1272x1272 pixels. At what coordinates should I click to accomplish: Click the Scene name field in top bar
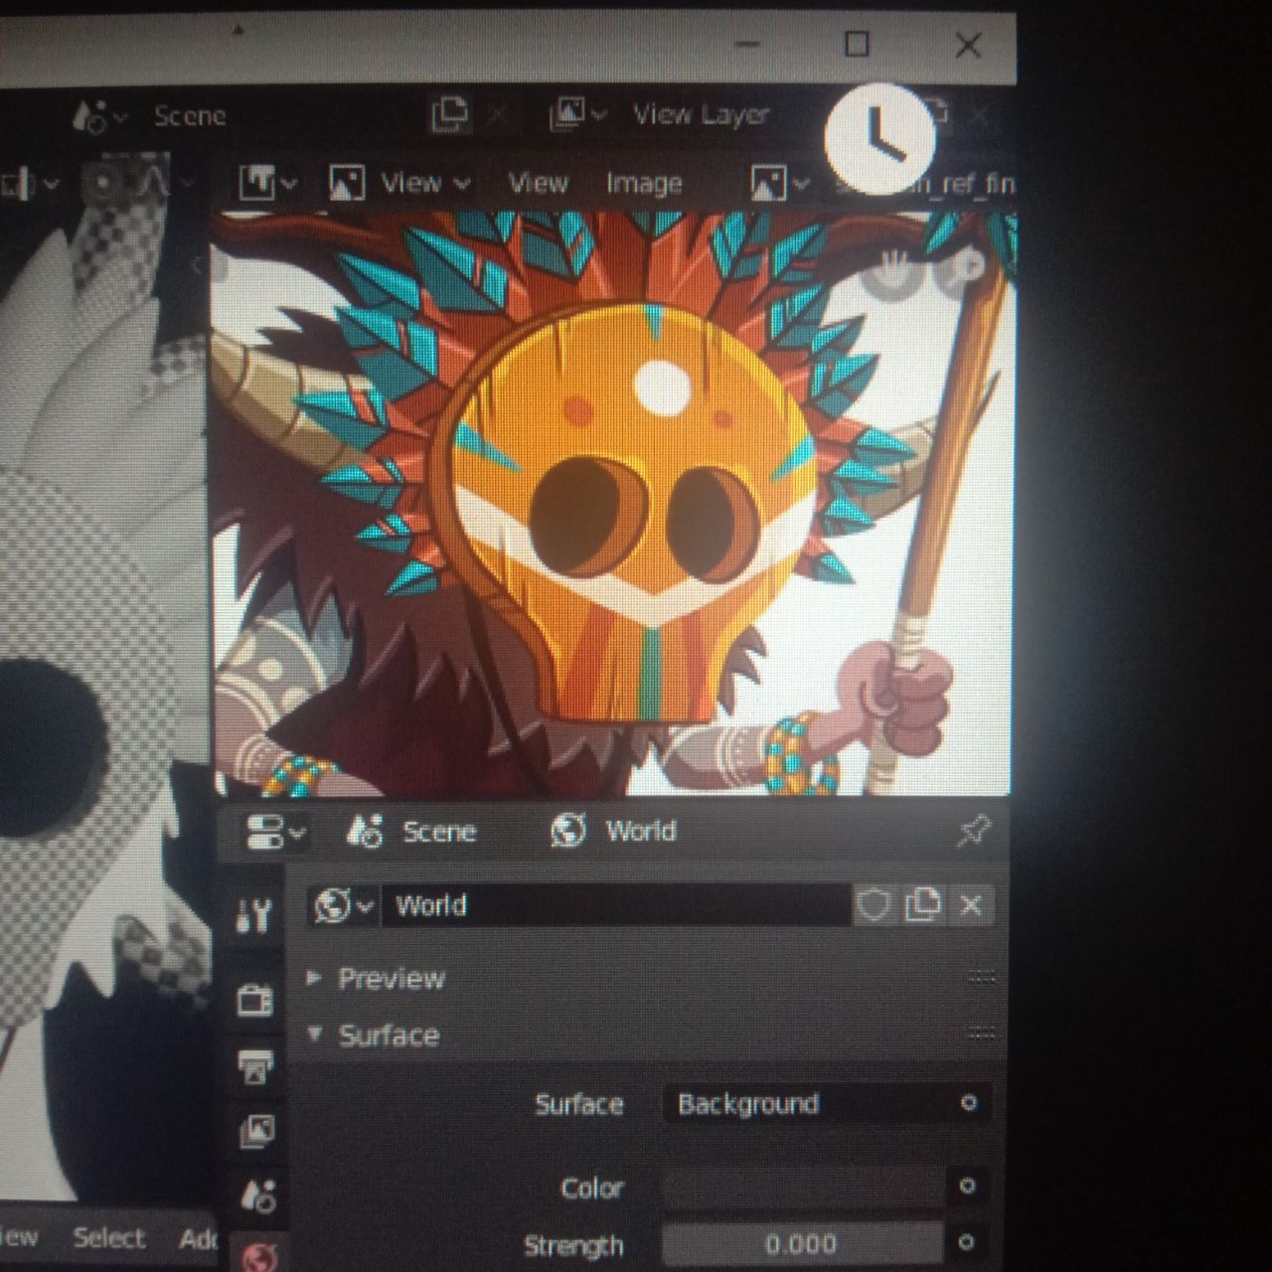pos(191,116)
